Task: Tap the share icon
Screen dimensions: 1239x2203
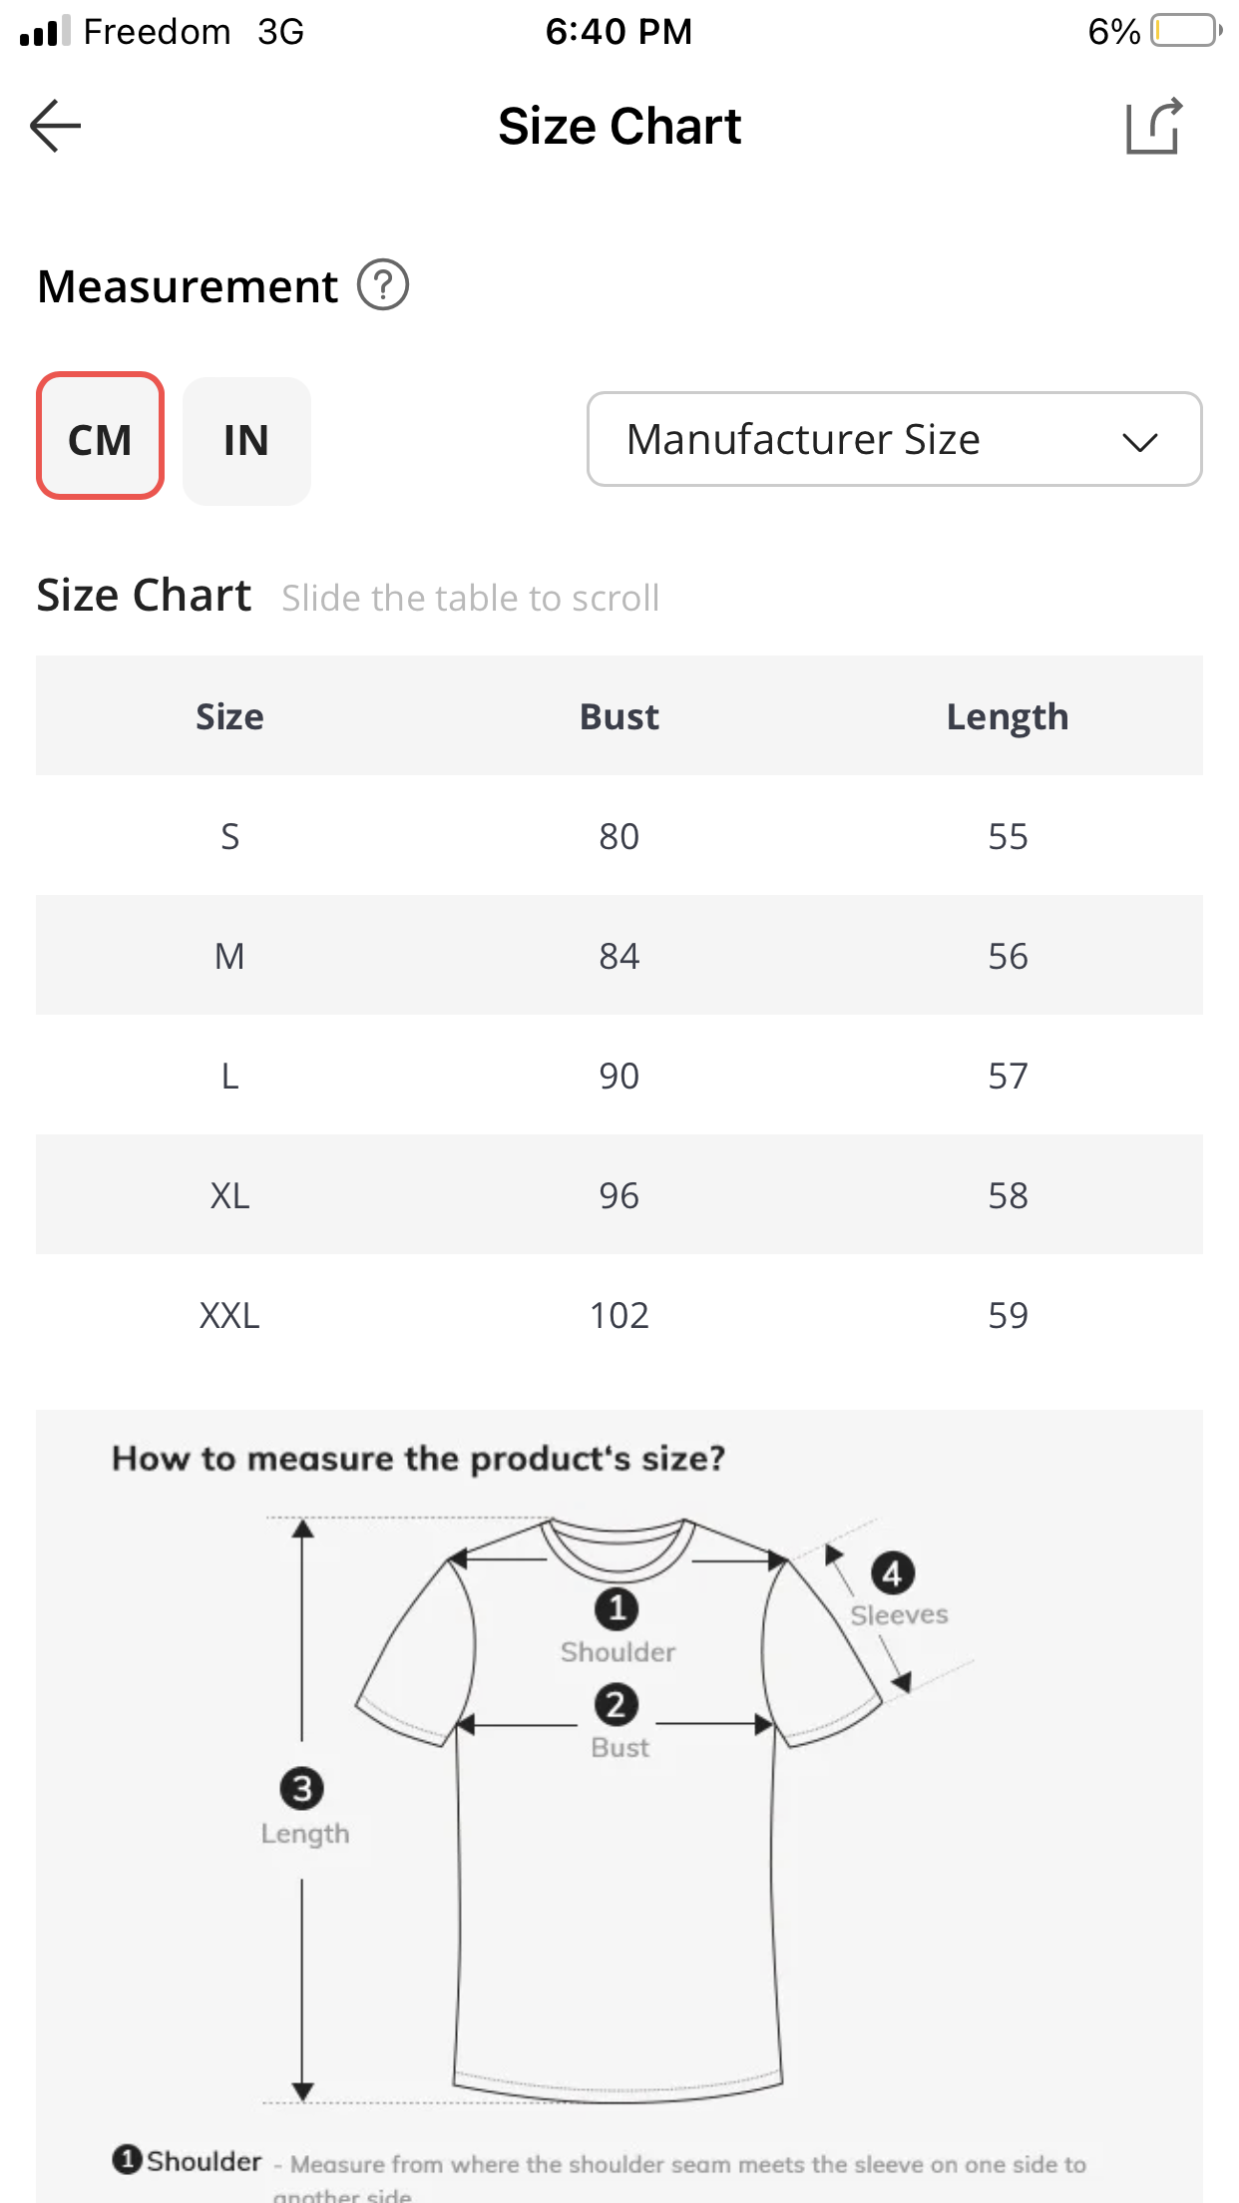Action: [x=1154, y=127]
